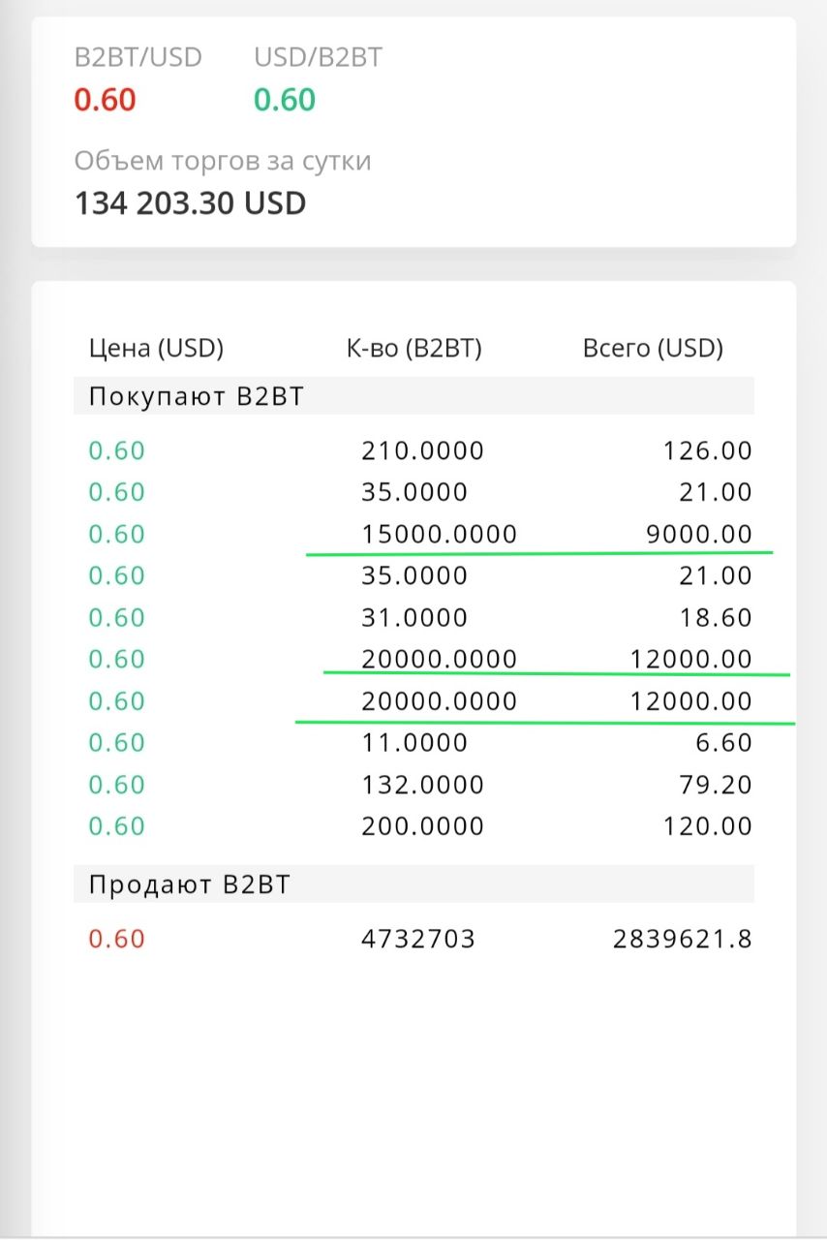
Task: Select quantity 132.0000 buy order
Action: [x=422, y=784]
